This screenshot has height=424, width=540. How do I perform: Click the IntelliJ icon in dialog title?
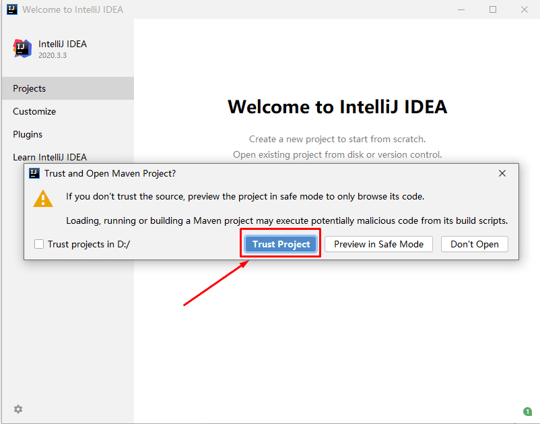click(34, 173)
